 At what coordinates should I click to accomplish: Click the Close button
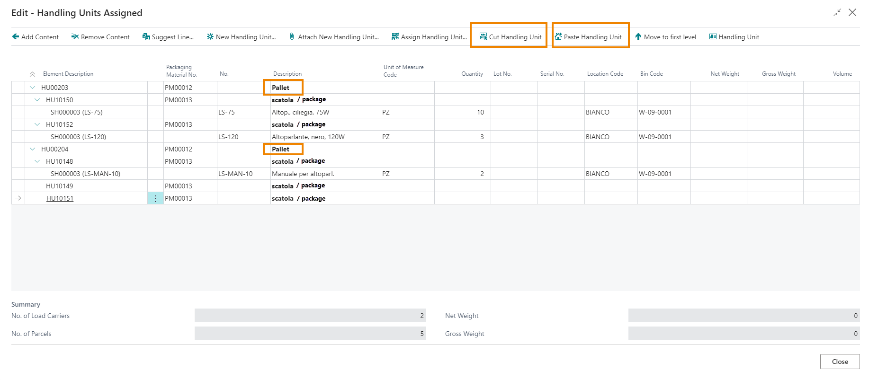[x=840, y=362]
